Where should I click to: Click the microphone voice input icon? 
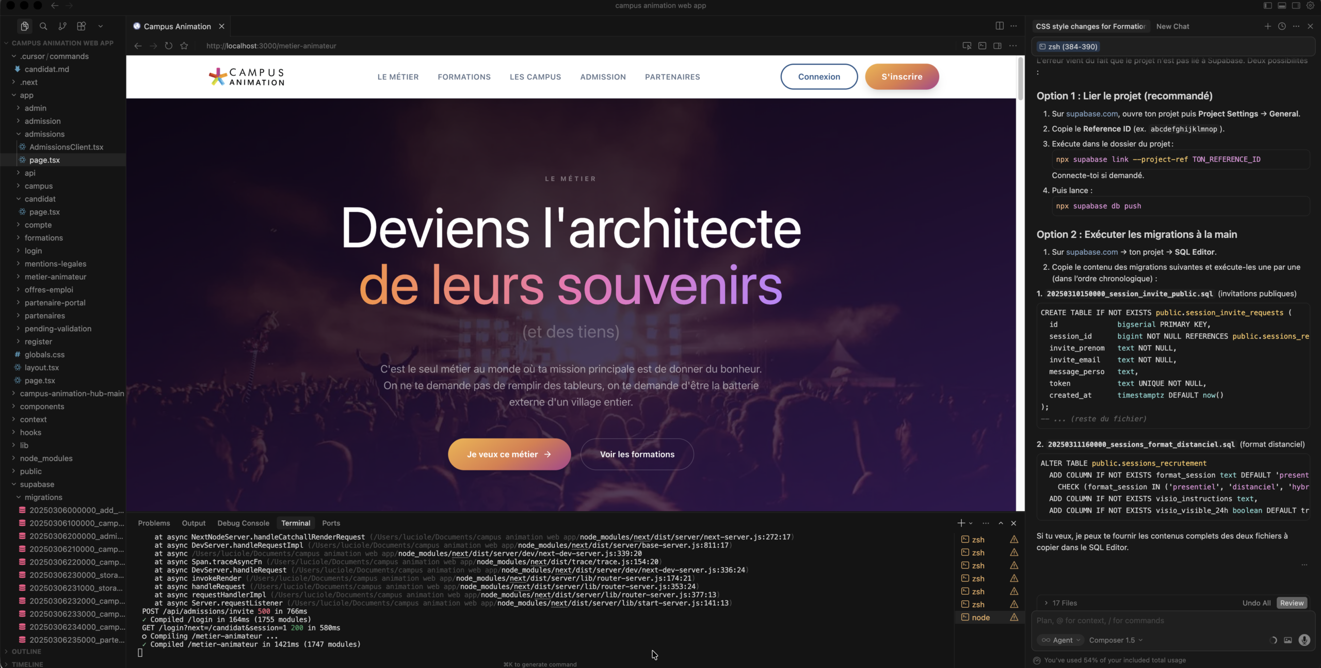[1304, 640]
